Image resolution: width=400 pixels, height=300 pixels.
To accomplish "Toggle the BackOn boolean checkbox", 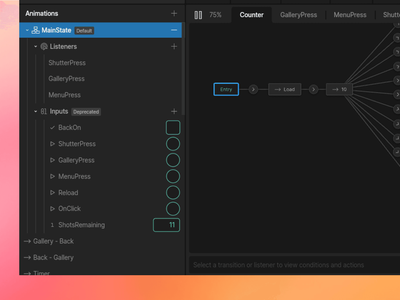I will click(x=173, y=127).
